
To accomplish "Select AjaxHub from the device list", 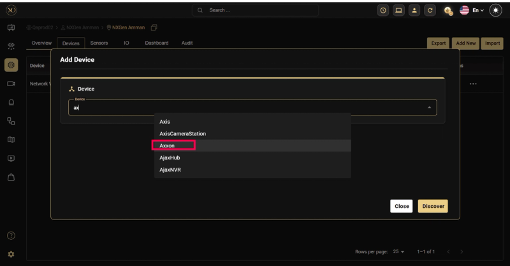I will click(x=252, y=158).
